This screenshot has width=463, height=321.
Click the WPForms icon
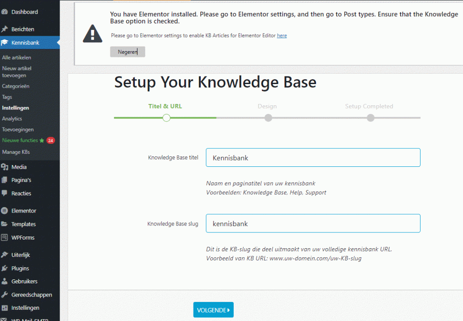[5, 237]
